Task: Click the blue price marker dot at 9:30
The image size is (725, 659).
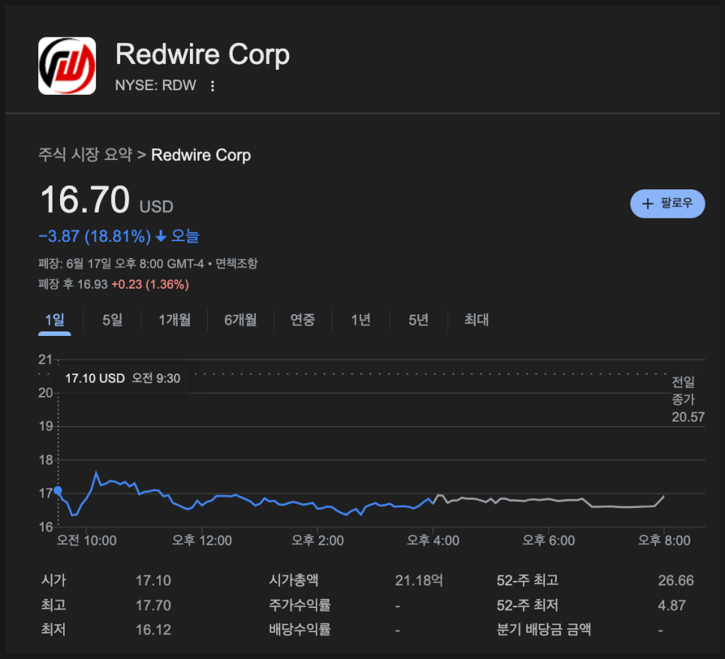Action: [x=58, y=491]
